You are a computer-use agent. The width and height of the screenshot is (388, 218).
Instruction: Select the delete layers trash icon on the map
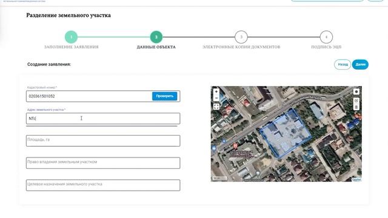356,107
